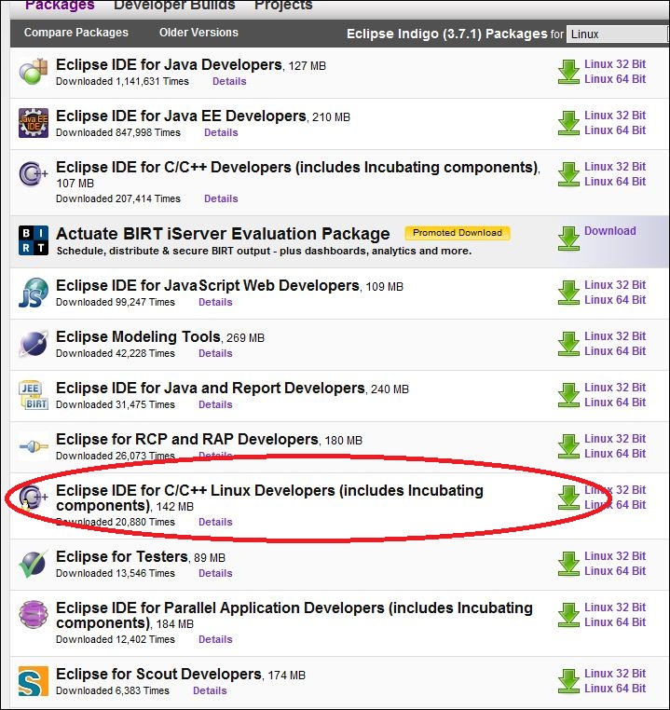Download Linux 32 Bit JavaScript Web Developers
The height and width of the screenshot is (710, 670).
(x=615, y=285)
